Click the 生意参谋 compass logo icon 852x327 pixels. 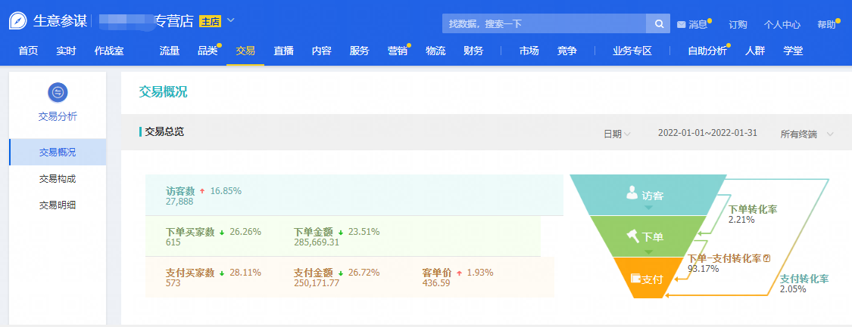(x=17, y=21)
